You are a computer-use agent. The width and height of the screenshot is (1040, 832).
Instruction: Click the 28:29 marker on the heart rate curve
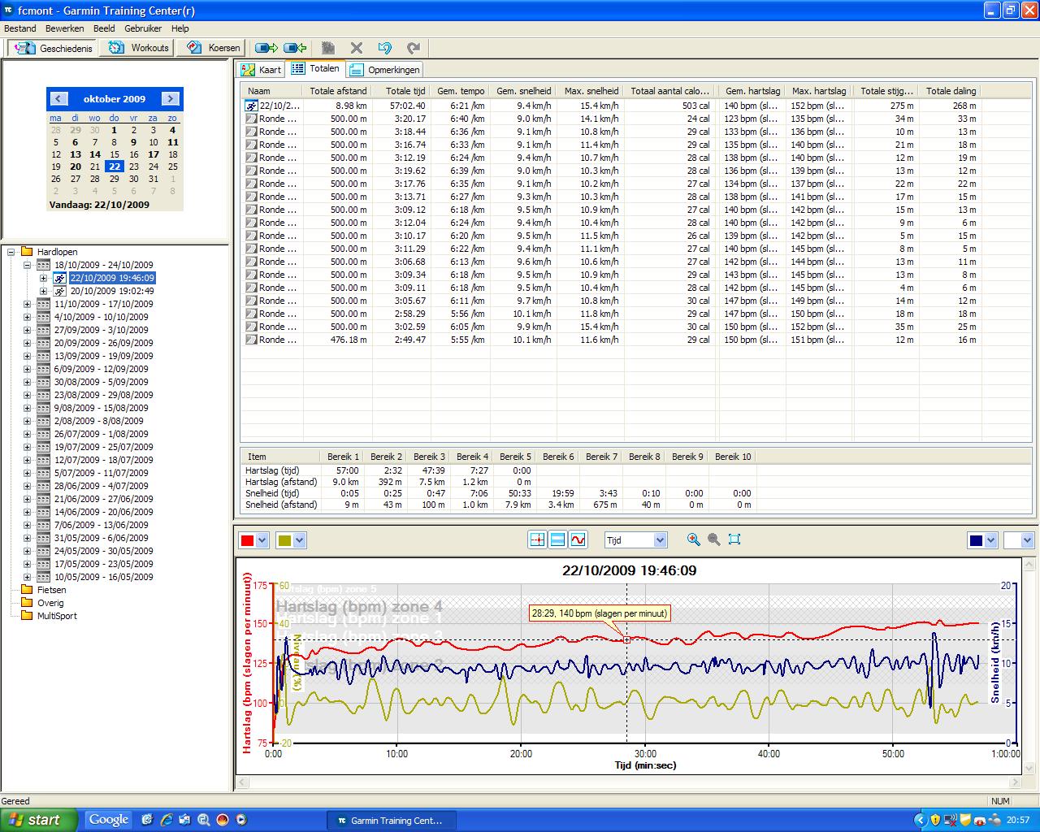point(626,640)
